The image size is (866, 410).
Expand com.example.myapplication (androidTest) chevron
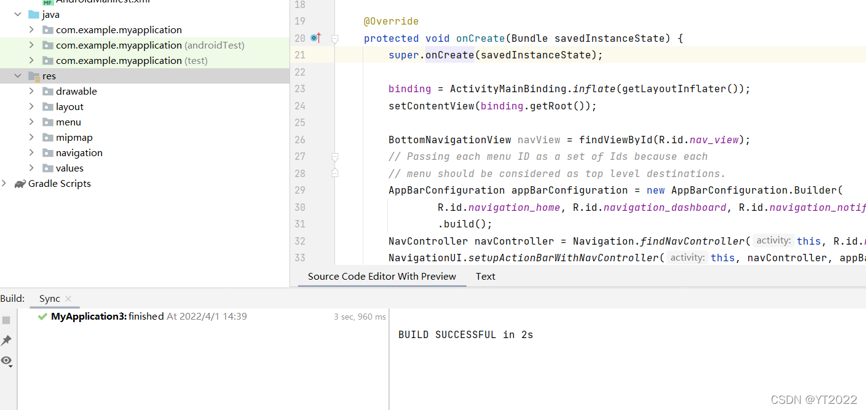click(31, 45)
